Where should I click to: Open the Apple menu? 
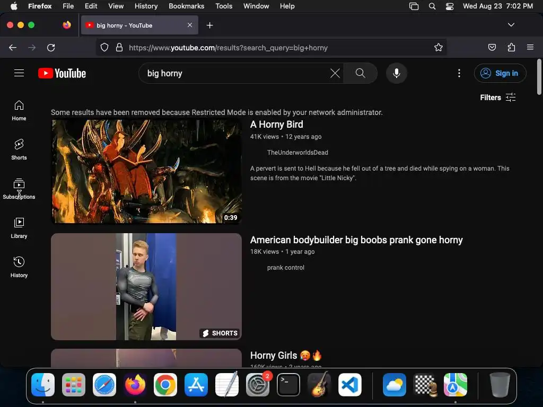click(13, 6)
